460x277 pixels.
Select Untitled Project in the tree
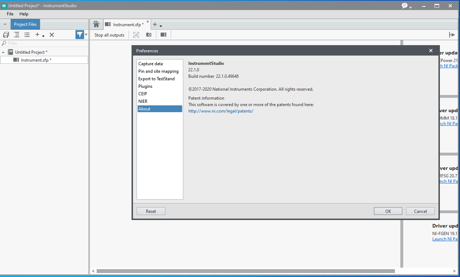(x=31, y=52)
